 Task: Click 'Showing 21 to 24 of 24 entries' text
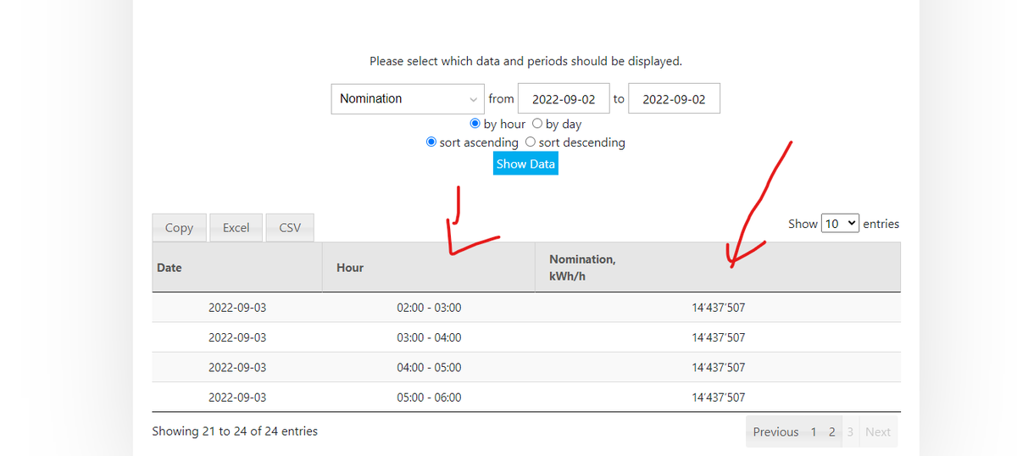pyautogui.click(x=235, y=431)
